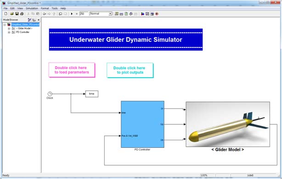The image size is (282, 179).
Task: Select Simplified_Glider_PDcontrol in the Model Browser
Action: pyautogui.click(x=25, y=24)
